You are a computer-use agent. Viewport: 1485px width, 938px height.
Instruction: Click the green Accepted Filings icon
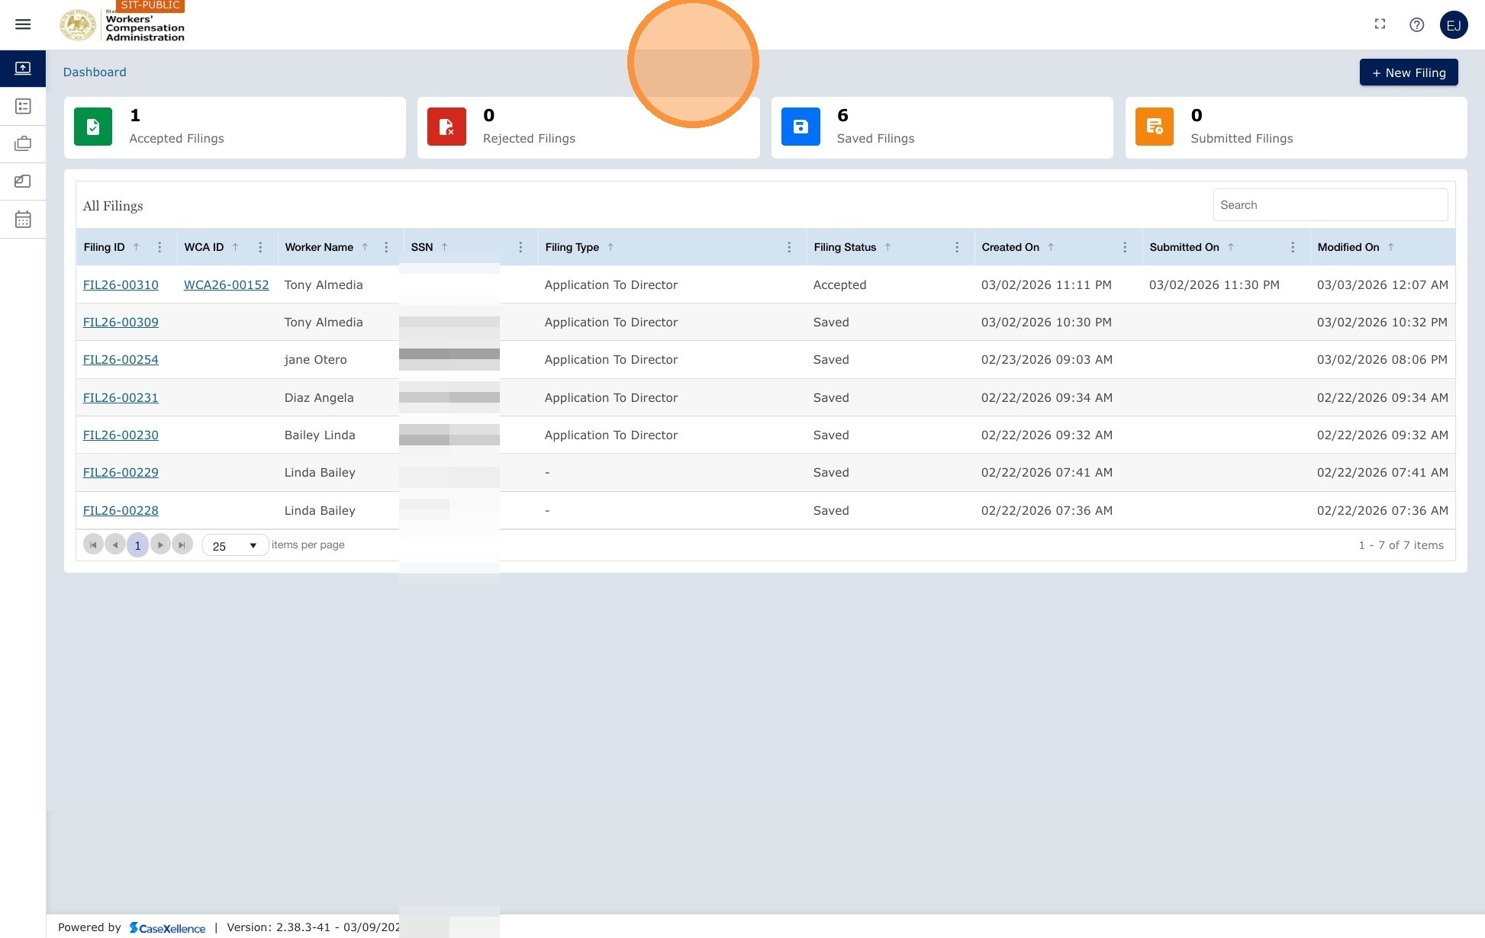(93, 127)
